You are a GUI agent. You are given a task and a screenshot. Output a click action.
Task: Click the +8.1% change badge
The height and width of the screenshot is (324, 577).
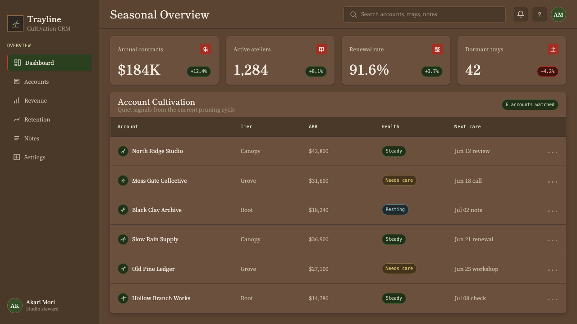point(316,72)
